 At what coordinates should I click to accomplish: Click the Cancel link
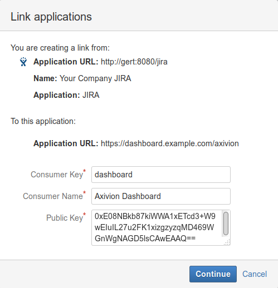(255, 274)
